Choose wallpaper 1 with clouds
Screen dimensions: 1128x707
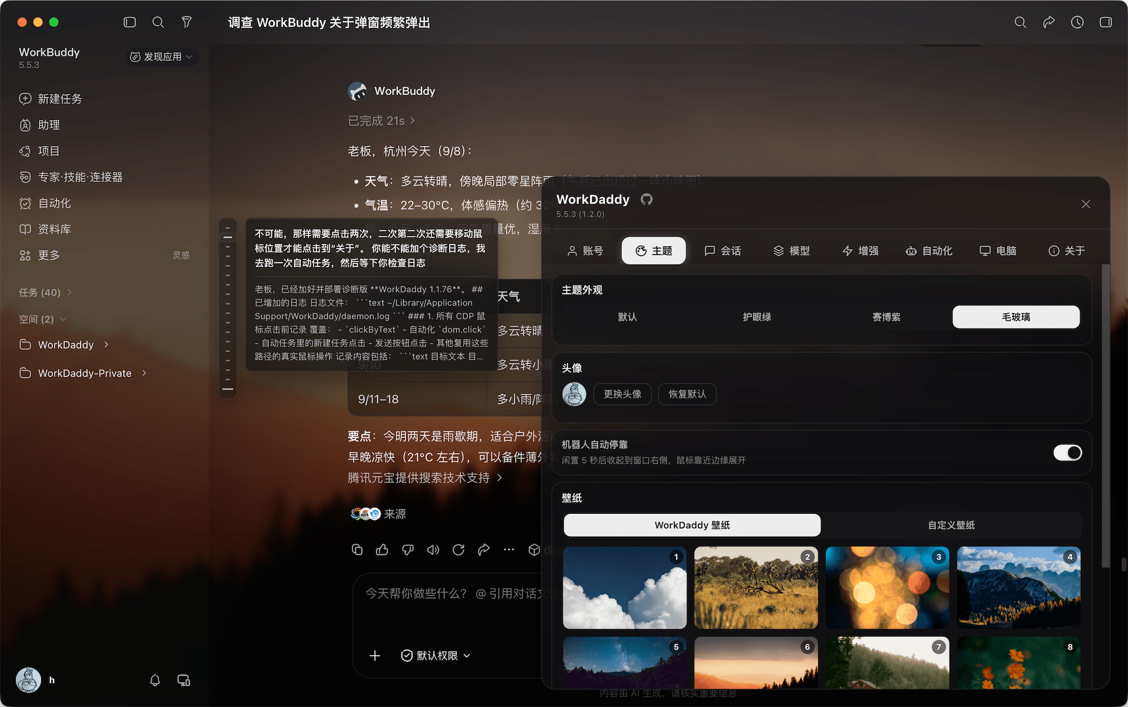click(x=625, y=588)
